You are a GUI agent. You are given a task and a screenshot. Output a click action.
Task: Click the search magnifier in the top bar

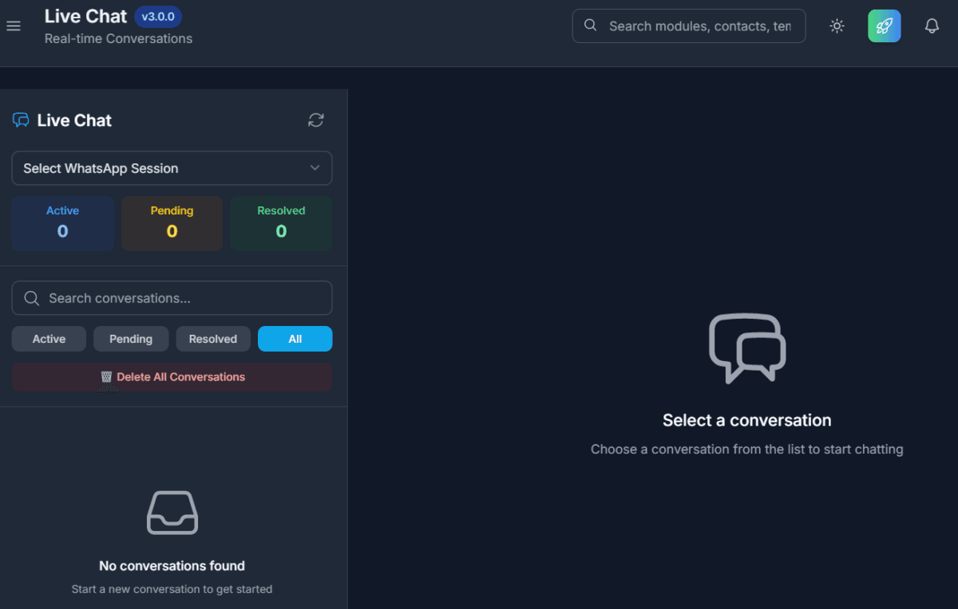(x=590, y=26)
